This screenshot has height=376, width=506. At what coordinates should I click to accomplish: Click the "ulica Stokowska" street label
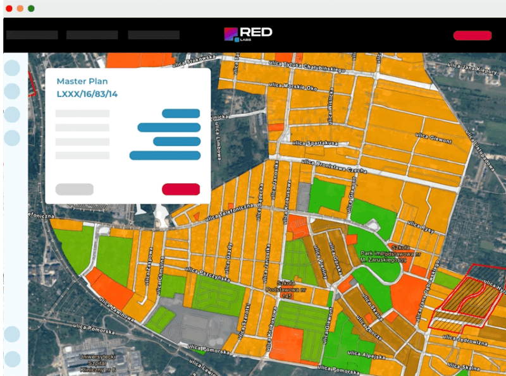tap(194, 61)
